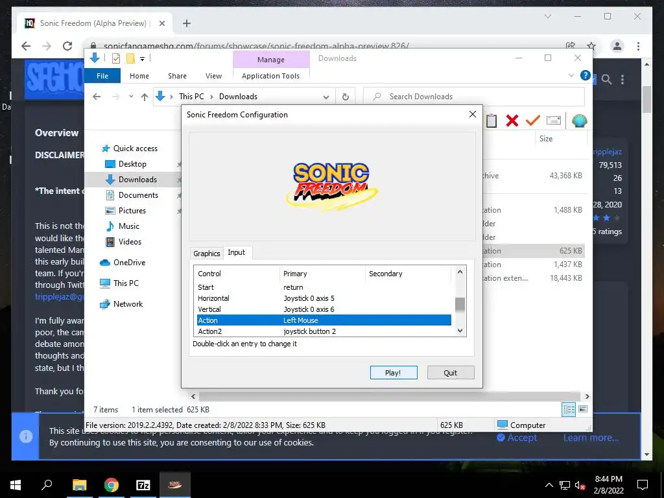Open Chrome three-dot menu

(638, 46)
